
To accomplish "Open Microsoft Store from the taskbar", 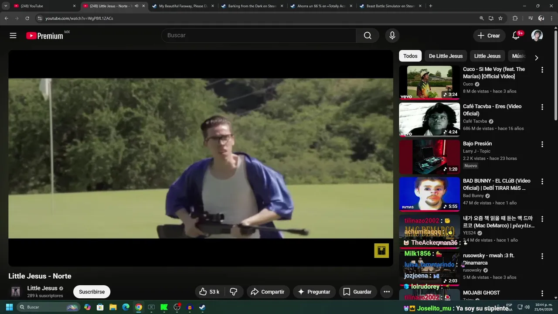I will [x=100, y=307].
